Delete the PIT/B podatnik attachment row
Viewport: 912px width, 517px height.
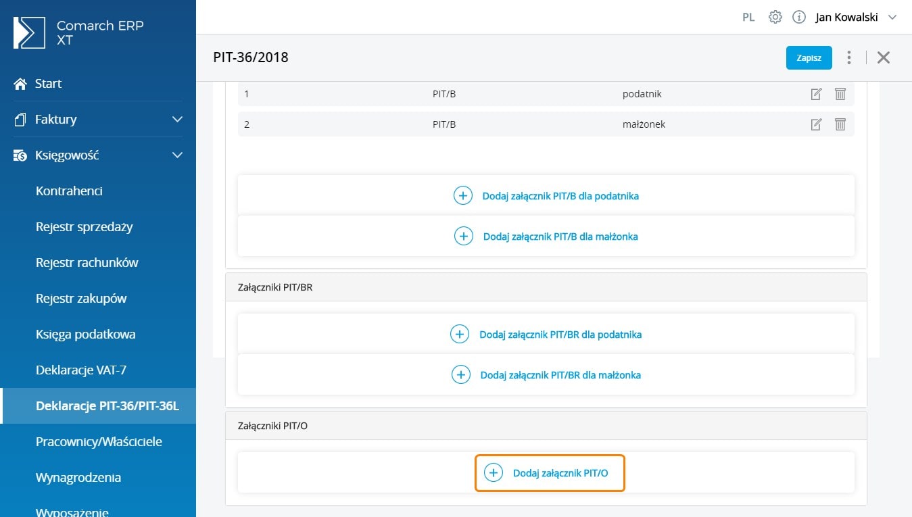(840, 94)
